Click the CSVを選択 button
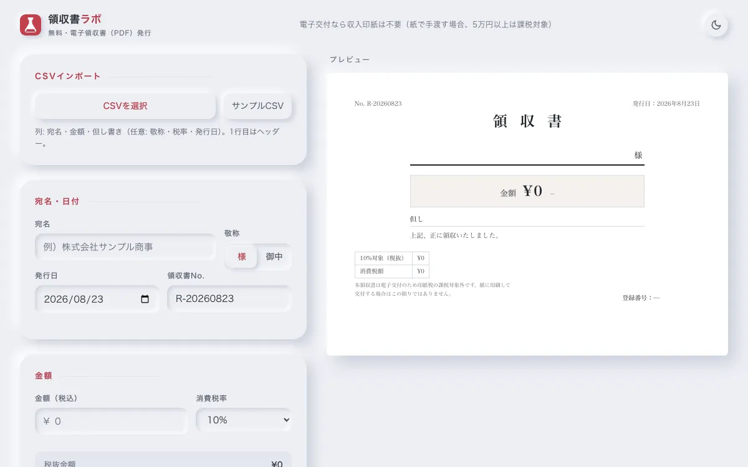This screenshot has height=467, width=748. 125,106
